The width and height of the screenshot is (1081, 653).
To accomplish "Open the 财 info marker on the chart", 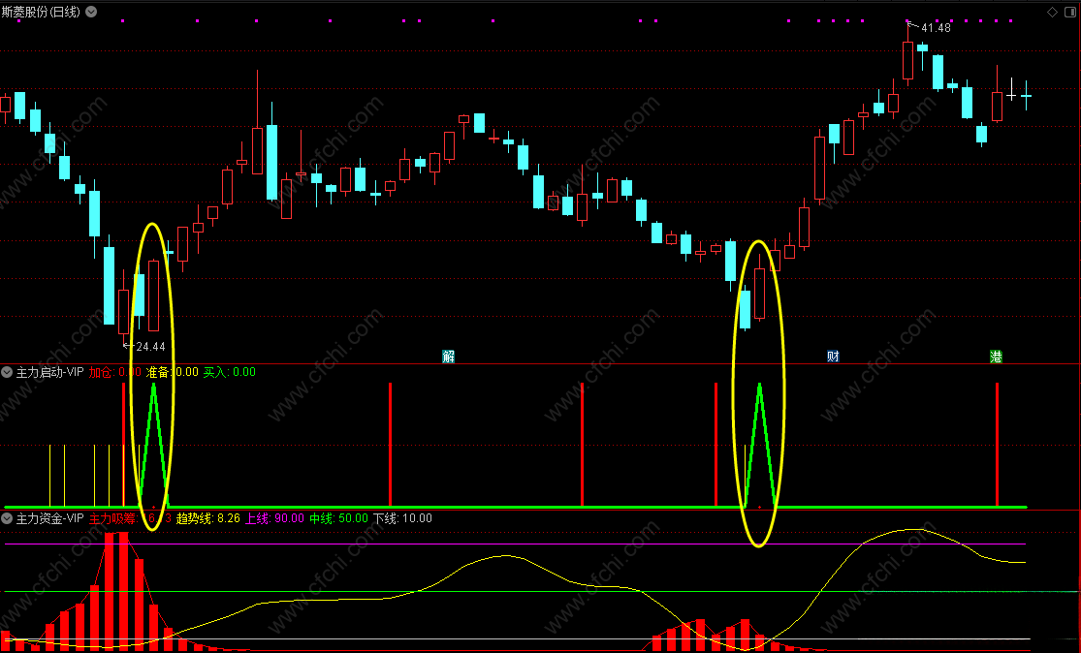I will point(833,357).
